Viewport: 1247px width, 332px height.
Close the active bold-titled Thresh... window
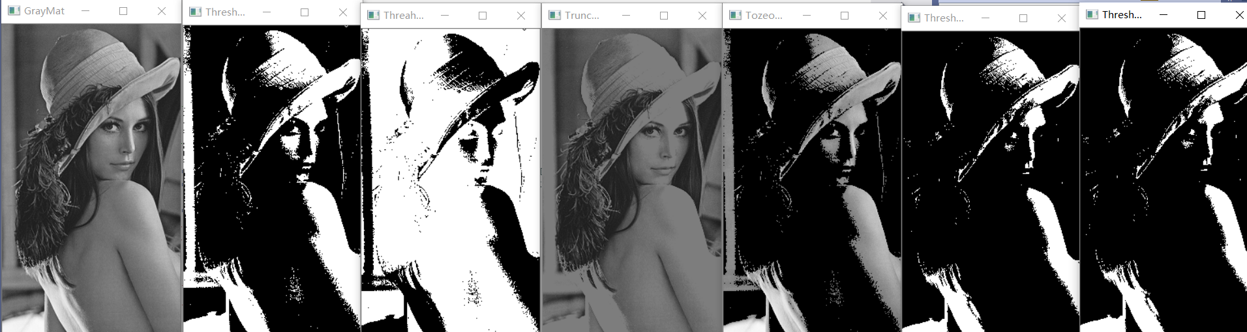1239,14
